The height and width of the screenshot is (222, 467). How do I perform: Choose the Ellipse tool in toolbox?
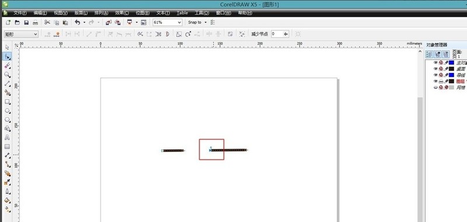(7, 110)
